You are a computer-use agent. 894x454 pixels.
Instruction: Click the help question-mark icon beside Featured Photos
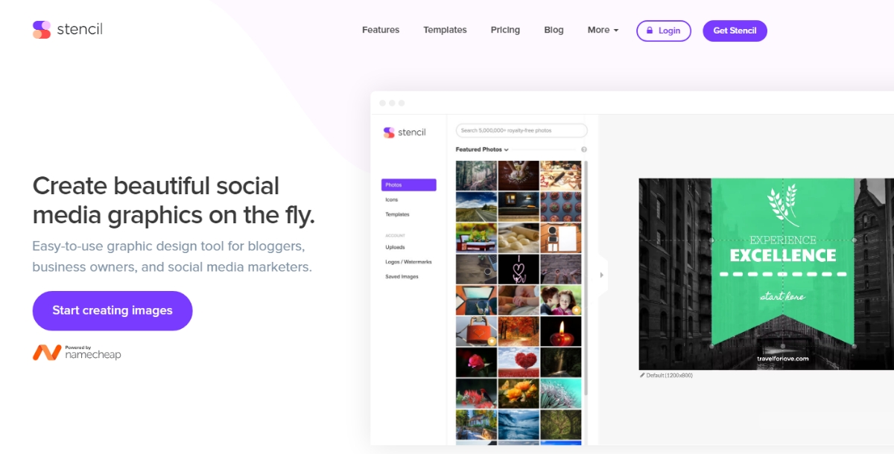tap(584, 150)
